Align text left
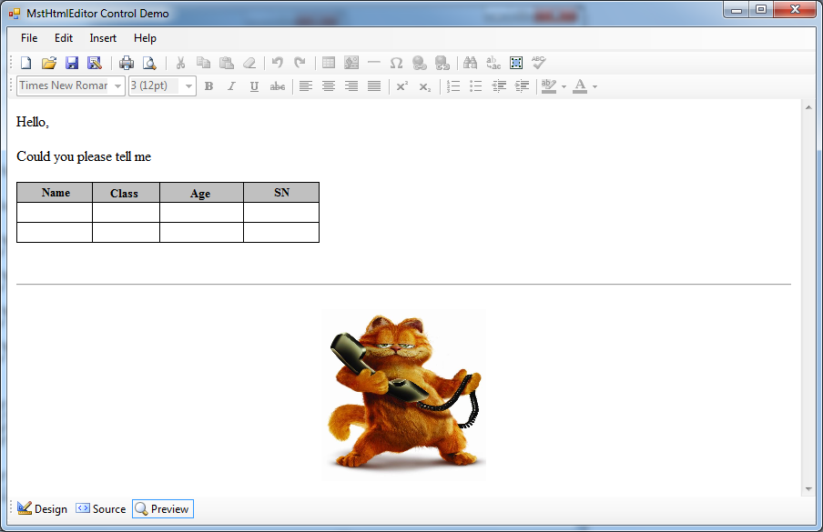This screenshot has height=532, width=823. click(306, 86)
